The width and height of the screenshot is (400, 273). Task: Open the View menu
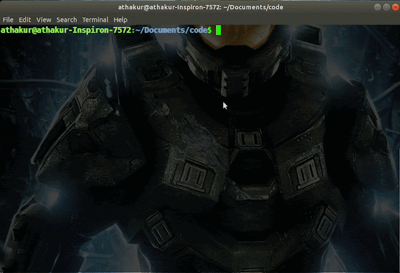[44, 19]
